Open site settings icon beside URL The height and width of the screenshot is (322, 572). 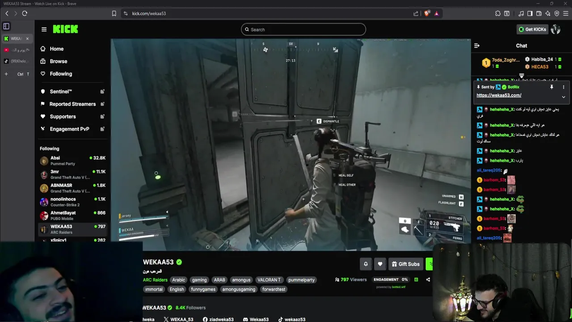[x=126, y=13]
